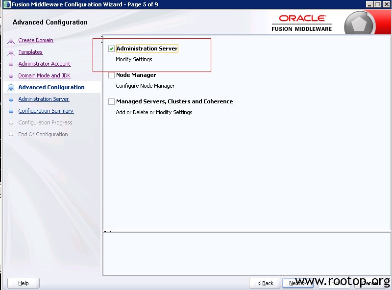Click the step marker beside Configuration Progress
Screen dimensions: 392x290
pyautogui.click(x=11, y=123)
